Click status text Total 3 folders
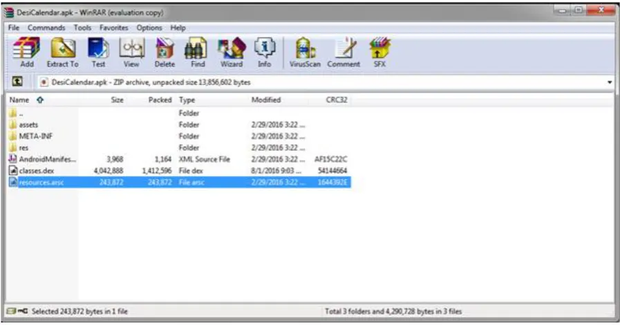 [393, 311]
